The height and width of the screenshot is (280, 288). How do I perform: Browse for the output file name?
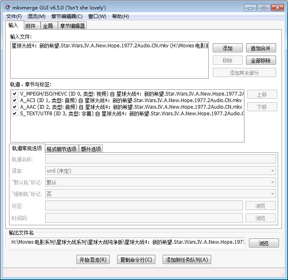point(263,243)
